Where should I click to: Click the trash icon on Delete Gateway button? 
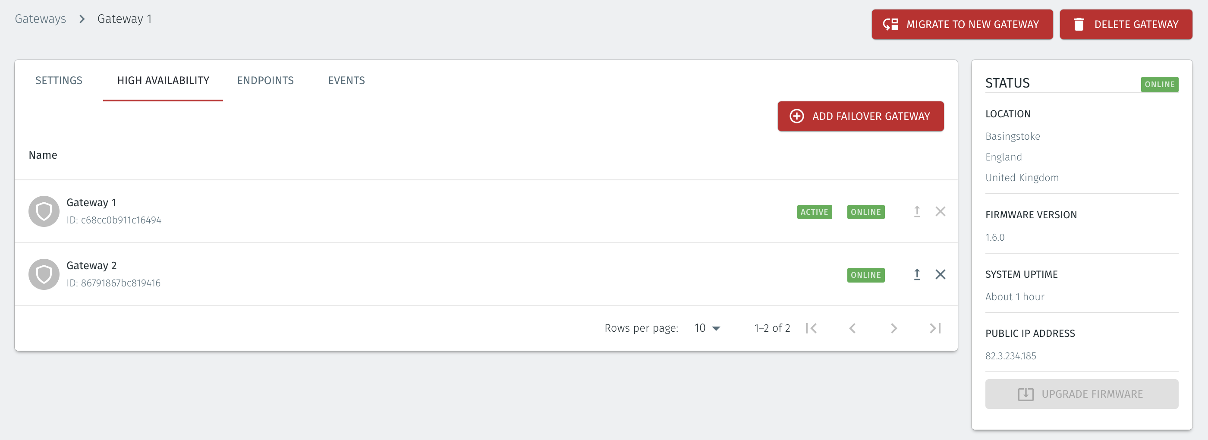pyautogui.click(x=1079, y=24)
